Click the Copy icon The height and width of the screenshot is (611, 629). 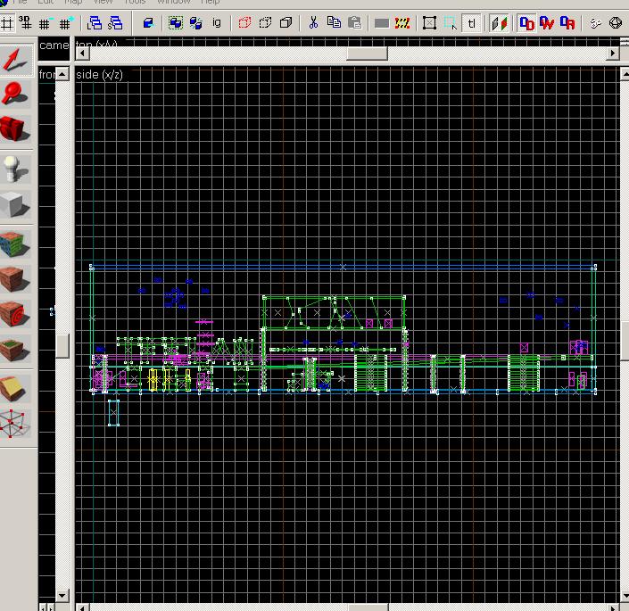334,23
